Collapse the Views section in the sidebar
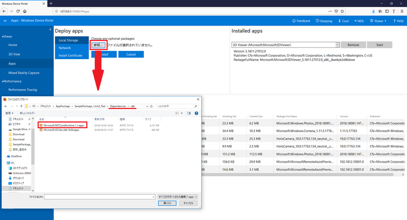 pyautogui.click(x=7, y=37)
